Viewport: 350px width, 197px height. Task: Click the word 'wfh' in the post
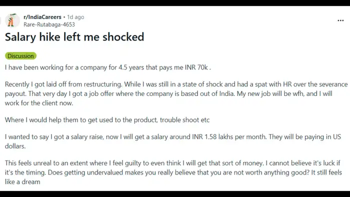298,93
